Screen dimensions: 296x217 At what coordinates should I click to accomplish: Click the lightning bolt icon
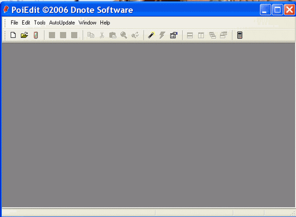(162, 35)
